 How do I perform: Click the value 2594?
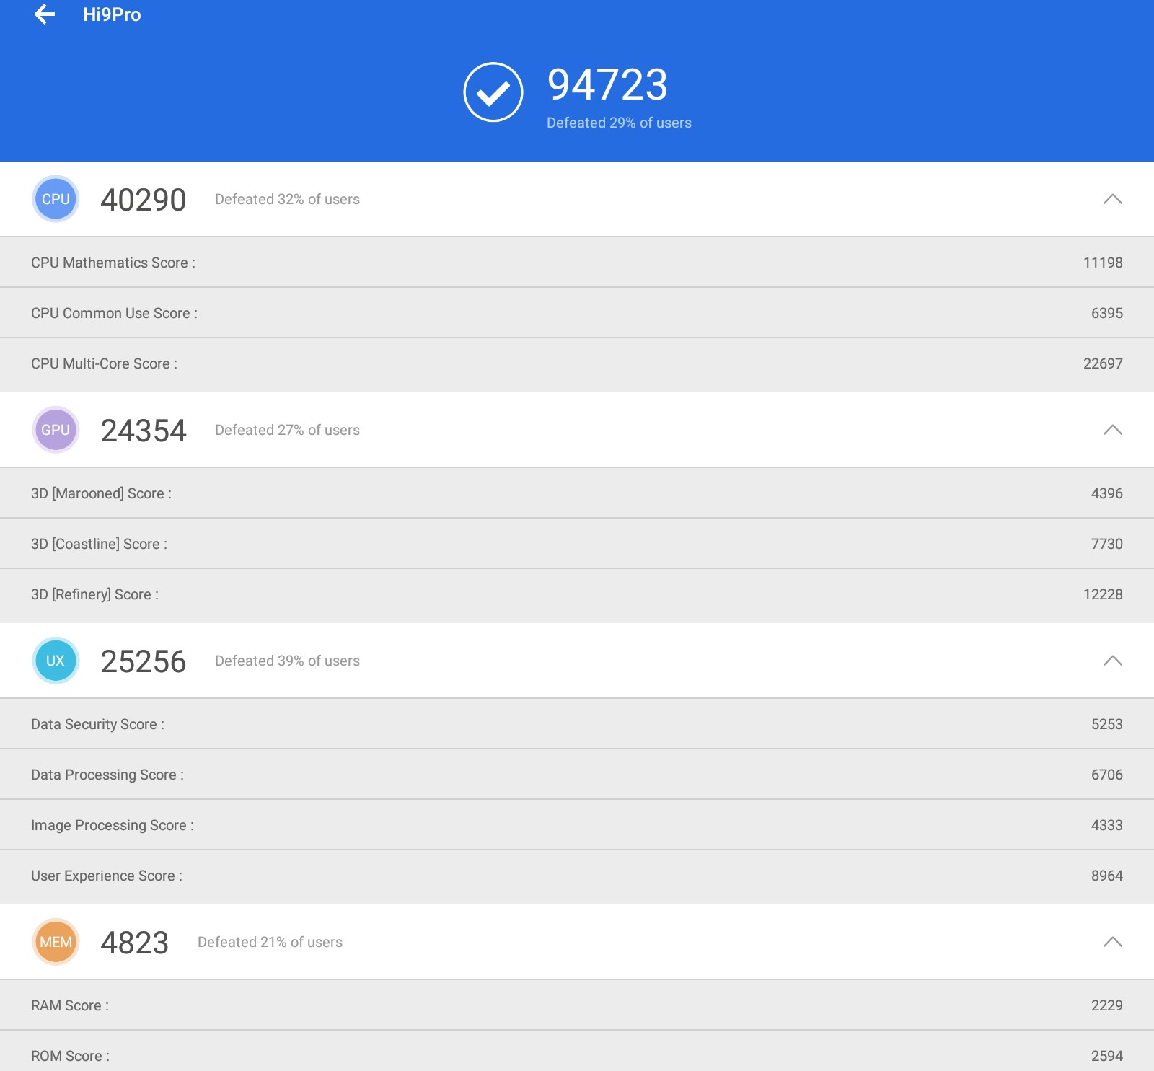1107,1056
